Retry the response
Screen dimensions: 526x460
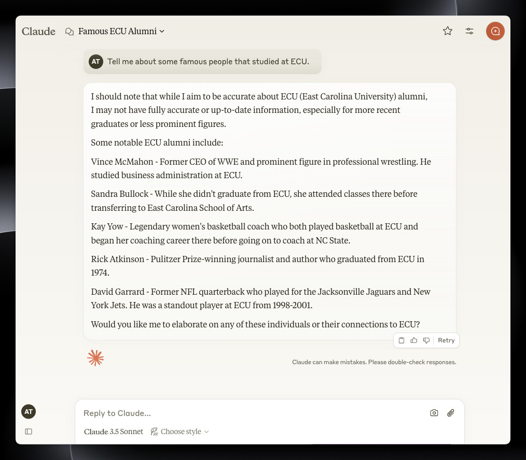click(446, 340)
